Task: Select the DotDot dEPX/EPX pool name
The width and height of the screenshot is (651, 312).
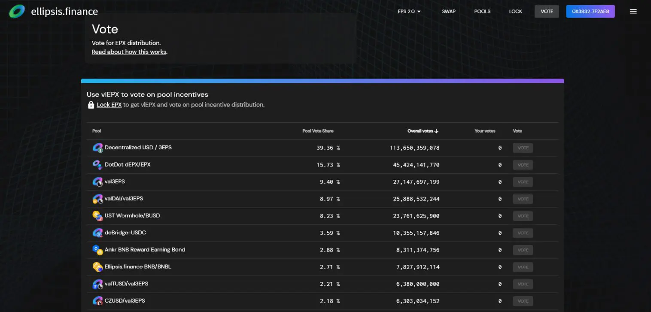Action: coord(128,164)
